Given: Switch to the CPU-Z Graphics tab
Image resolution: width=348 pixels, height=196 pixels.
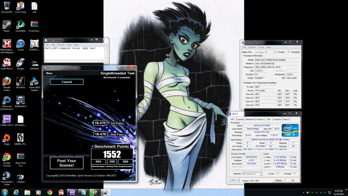Looking at the screenshot, I should pos(277,119).
